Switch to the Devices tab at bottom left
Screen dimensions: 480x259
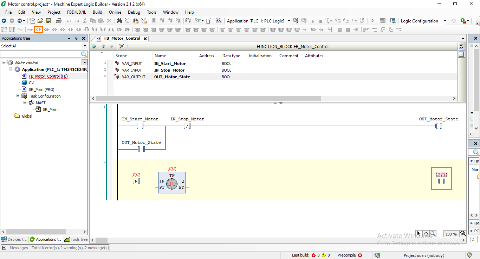coord(14,239)
